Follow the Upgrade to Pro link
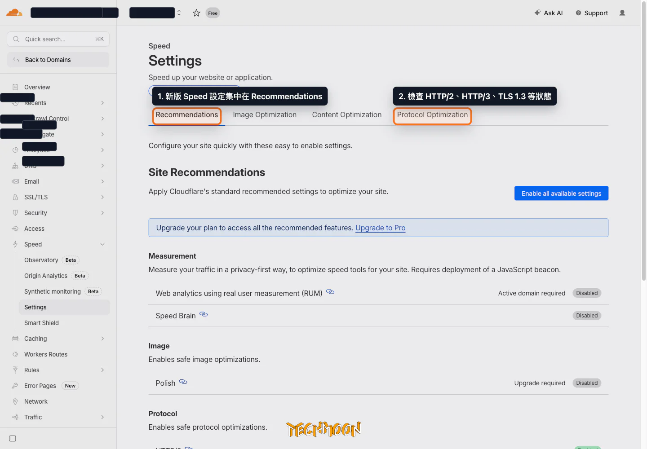 click(380, 228)
